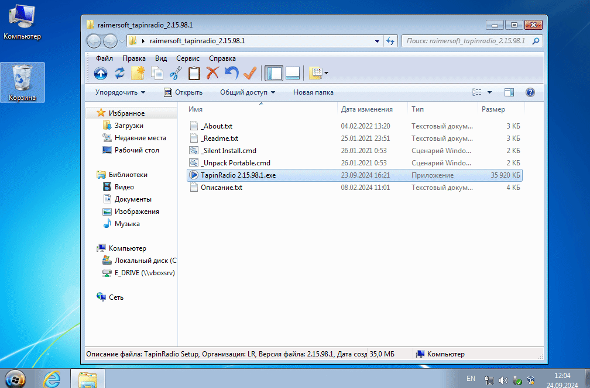Select the _Unpack Portable.cmd file
The width and height of the screenshot is (590, 388).
tap(355, 163)
